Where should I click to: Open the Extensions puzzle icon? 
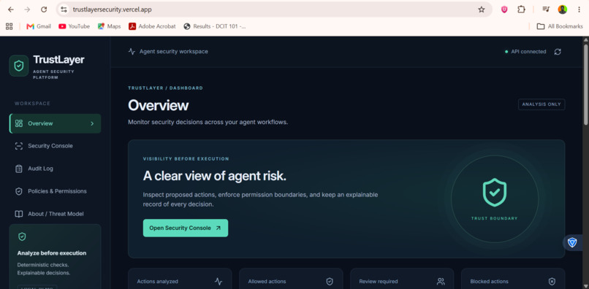click(521, 9)
